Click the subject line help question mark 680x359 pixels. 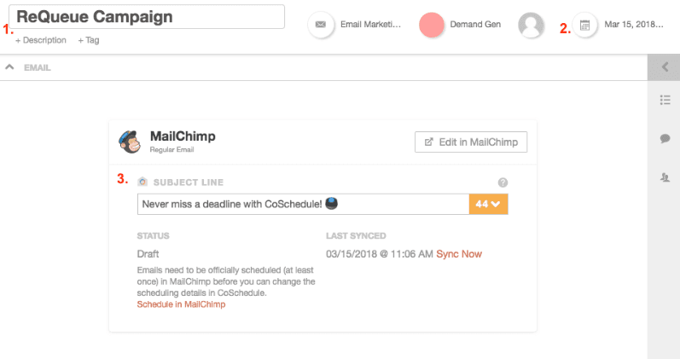pos(503,182)
